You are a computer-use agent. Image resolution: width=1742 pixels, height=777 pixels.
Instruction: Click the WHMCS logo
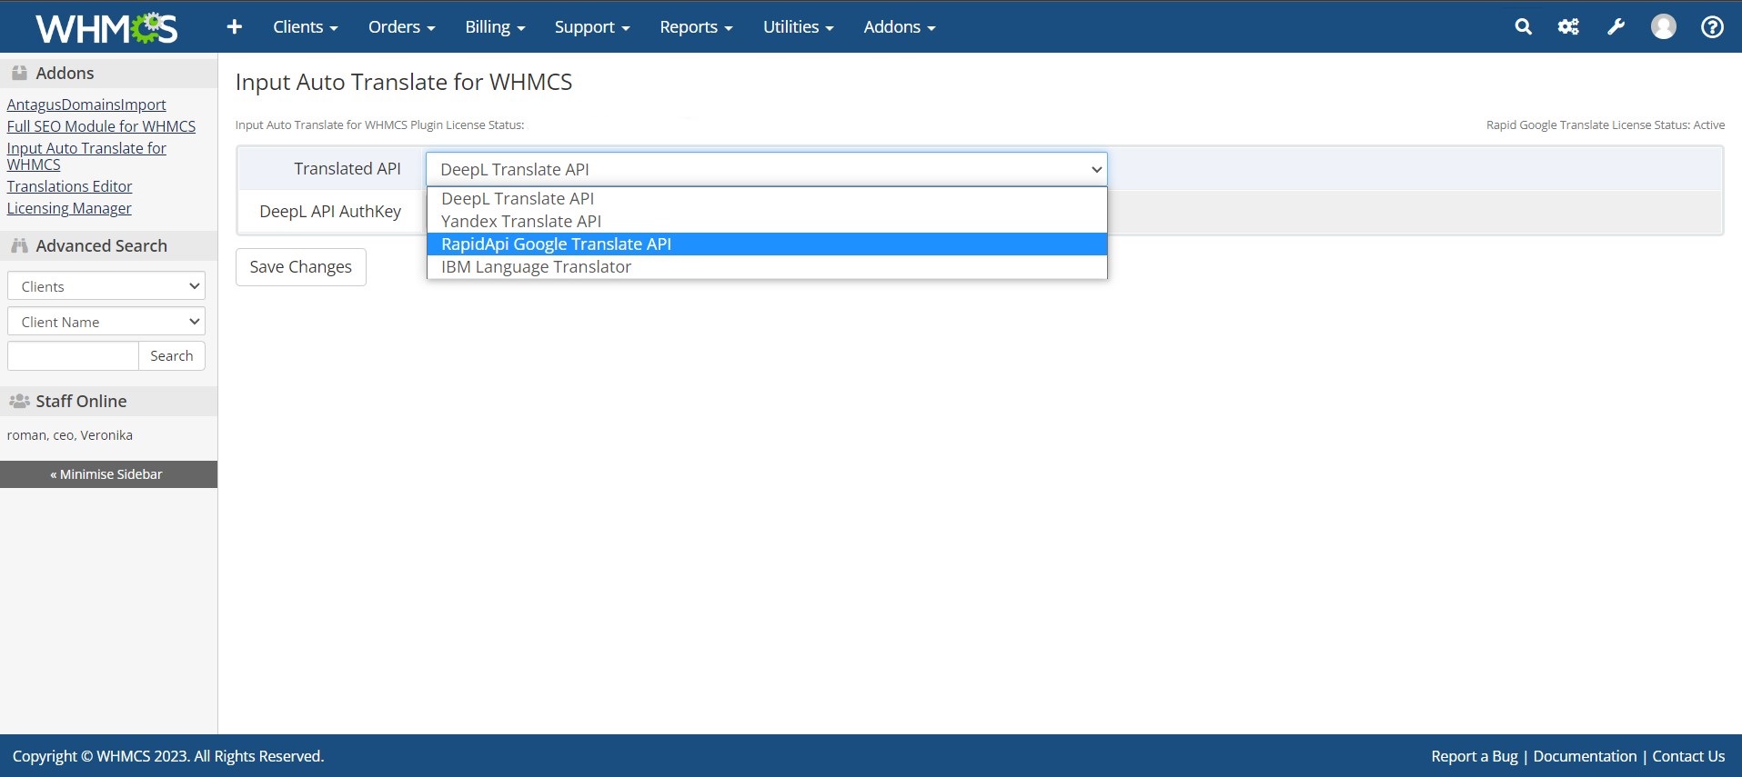tap(106, 28)
